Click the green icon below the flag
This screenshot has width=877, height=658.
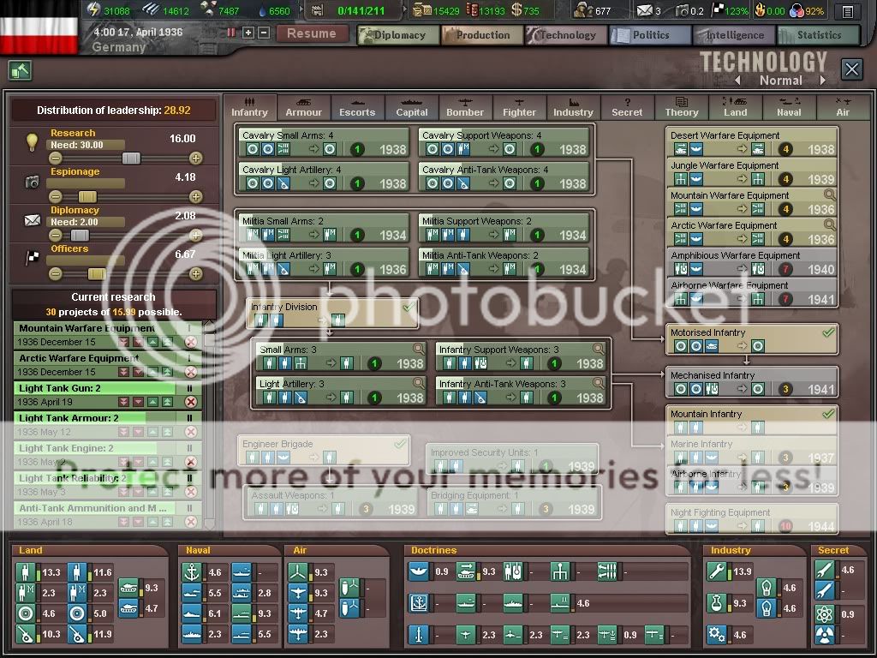[x=20, y=71]
